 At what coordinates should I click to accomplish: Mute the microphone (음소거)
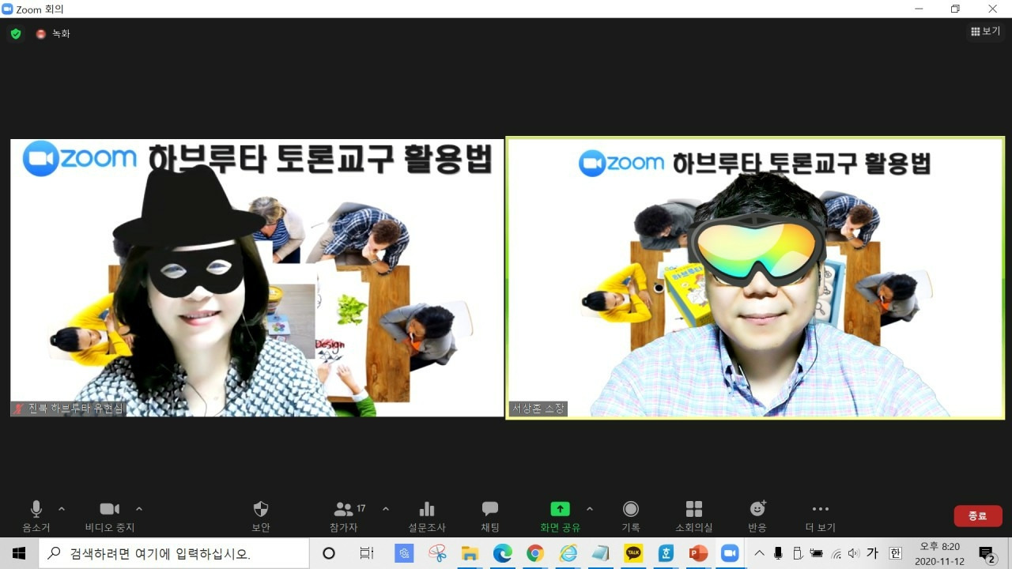coord(36,517)
